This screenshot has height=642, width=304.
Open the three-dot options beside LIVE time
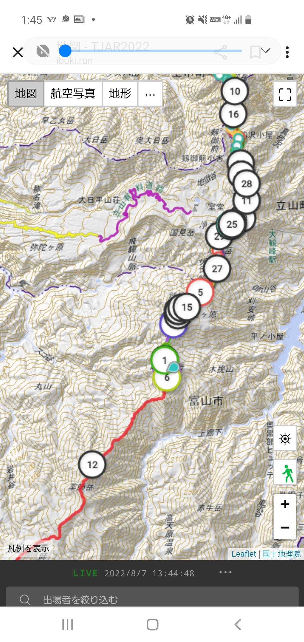(225, 572)
